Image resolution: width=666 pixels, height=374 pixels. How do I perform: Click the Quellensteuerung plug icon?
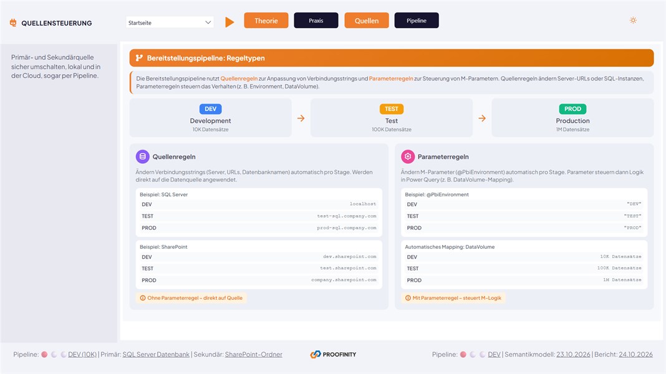[13, 23]
